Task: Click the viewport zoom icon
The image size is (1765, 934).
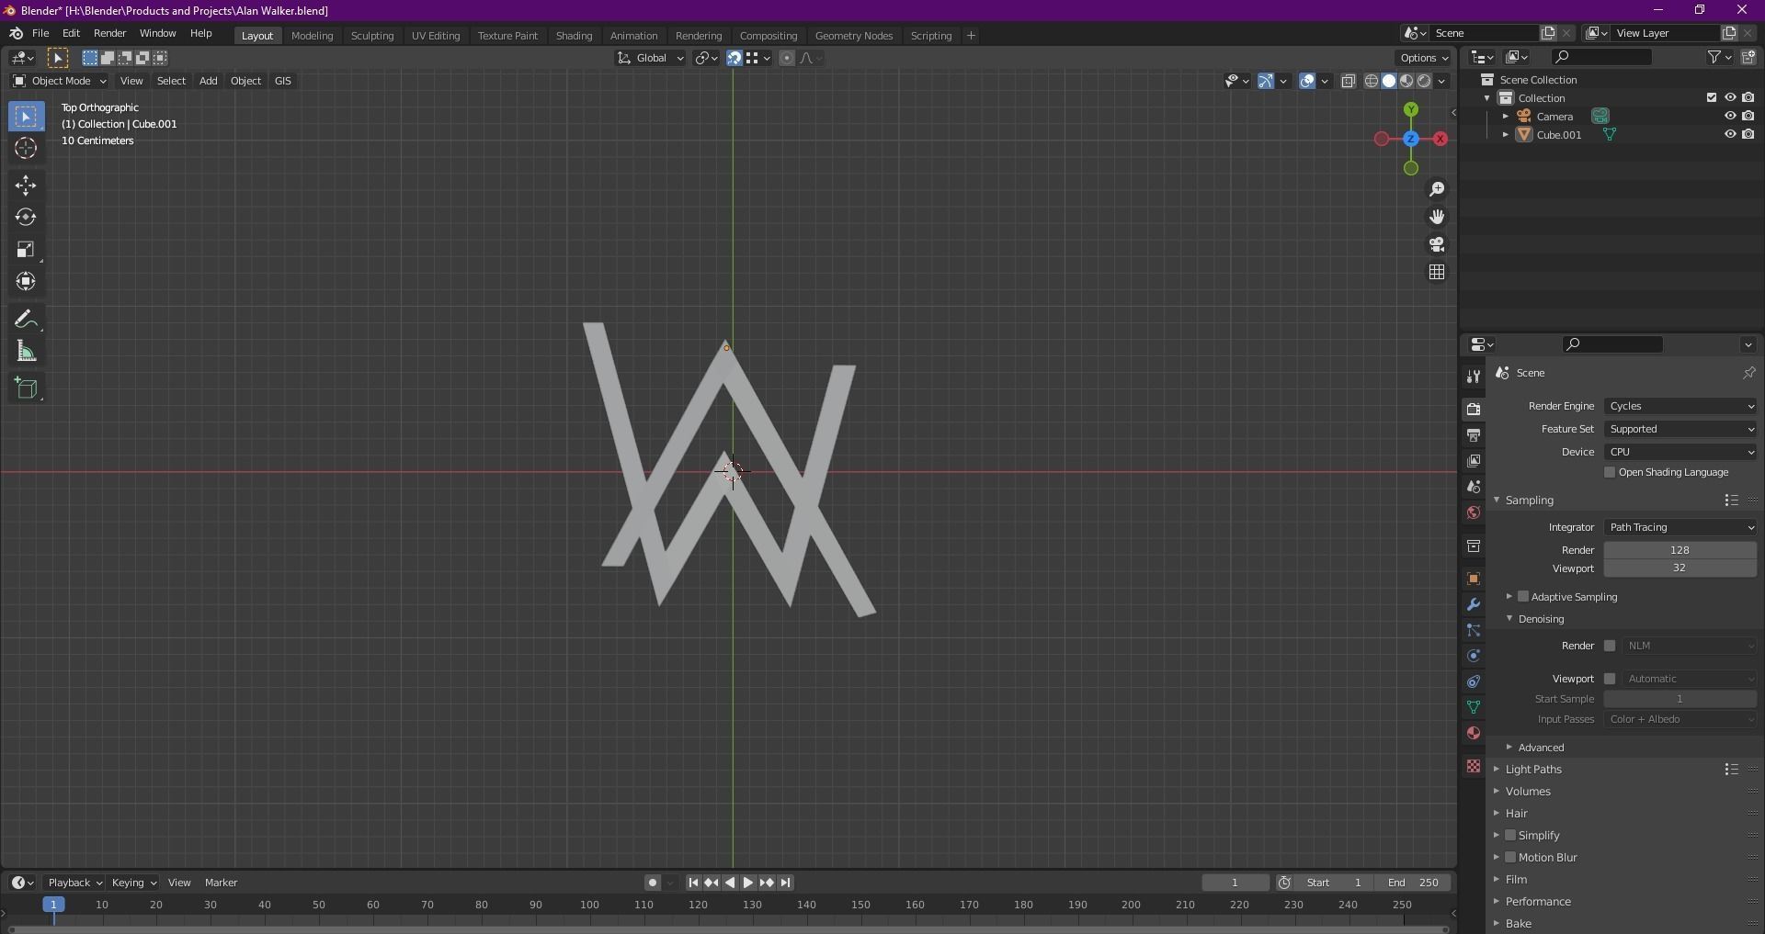Action: click(x=1437, y=189)
